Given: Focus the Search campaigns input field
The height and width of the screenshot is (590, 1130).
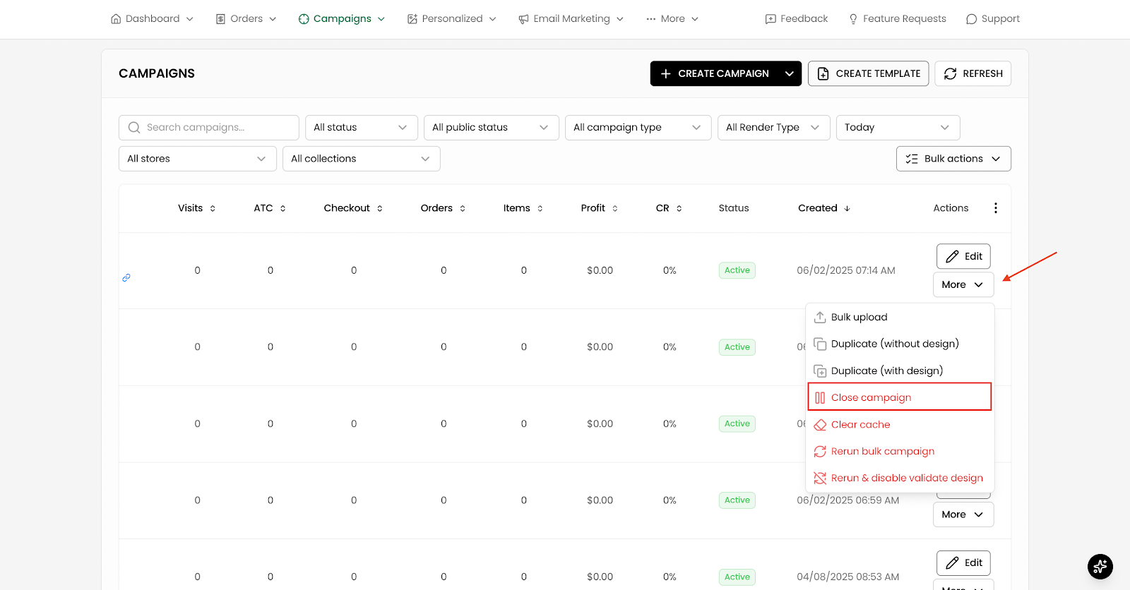Looking at the screenshot, I should click(x=209, y=128).
